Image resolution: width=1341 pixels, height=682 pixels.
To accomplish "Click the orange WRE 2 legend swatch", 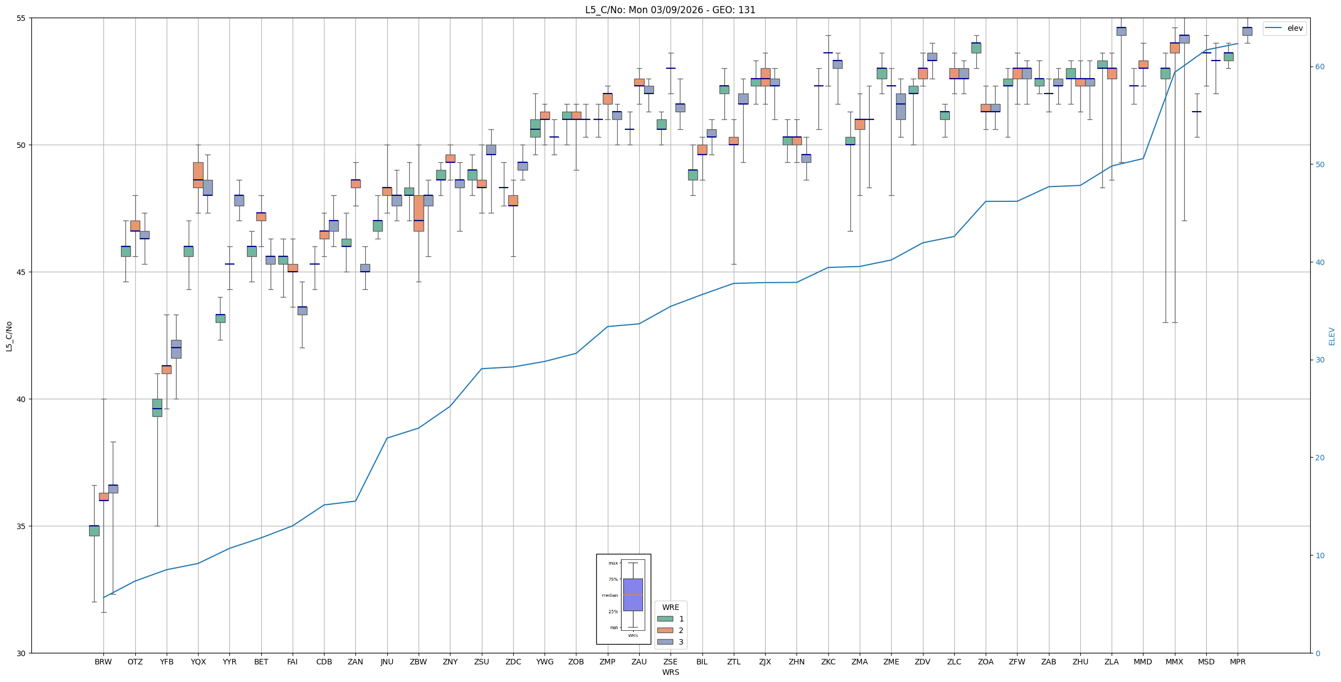I will tap(665, 630).
